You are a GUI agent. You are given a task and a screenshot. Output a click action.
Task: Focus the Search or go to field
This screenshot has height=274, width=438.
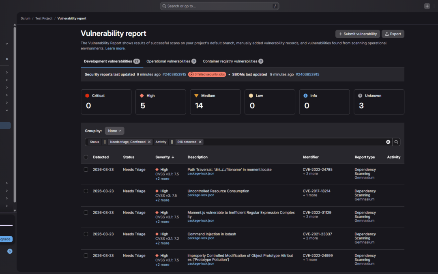point(219,6)
